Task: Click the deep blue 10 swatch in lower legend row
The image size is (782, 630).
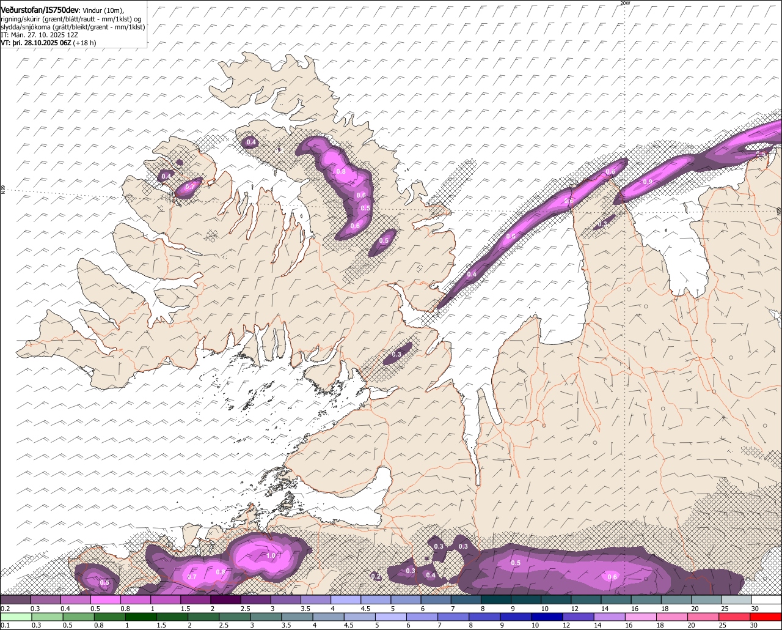Action: point(547,617)
